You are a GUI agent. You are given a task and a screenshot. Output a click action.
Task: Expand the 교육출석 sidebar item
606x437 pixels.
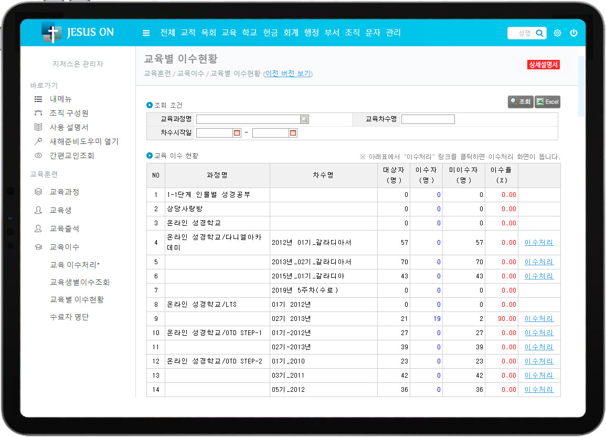pos(64,229)
